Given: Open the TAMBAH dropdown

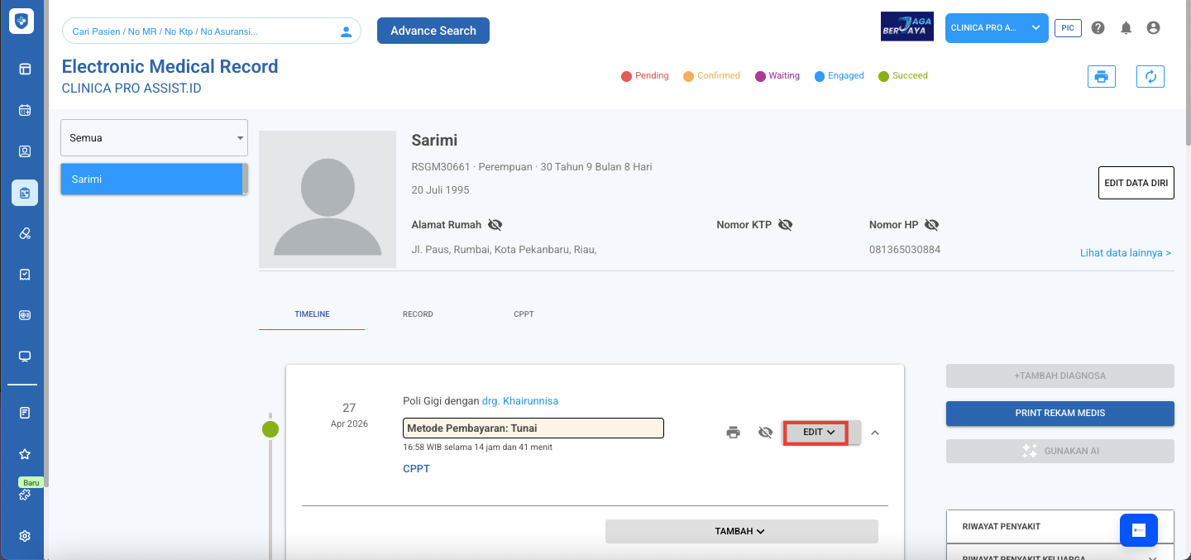Looking at the screenshot, I should pyautogui.click(x=740, y=532).
